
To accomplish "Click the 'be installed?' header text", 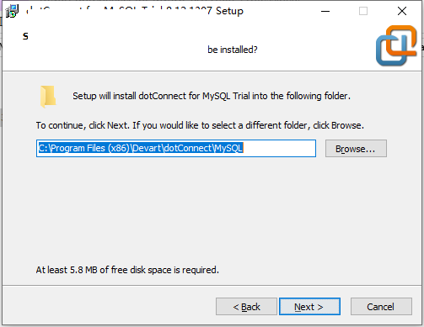I will point(233,50).
